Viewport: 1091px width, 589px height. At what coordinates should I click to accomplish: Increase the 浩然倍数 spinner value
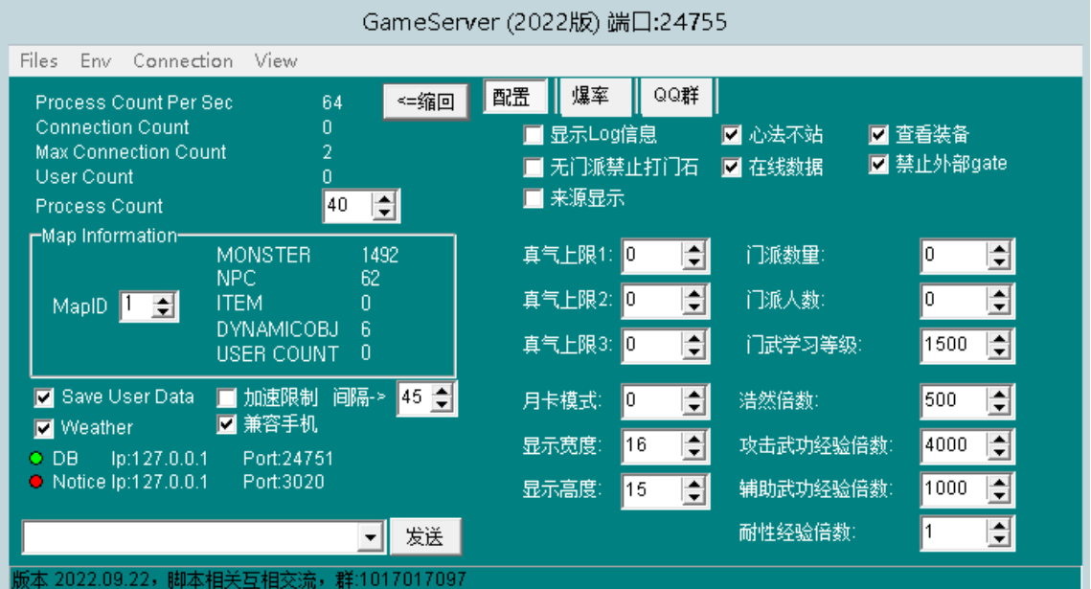[999, 395]
